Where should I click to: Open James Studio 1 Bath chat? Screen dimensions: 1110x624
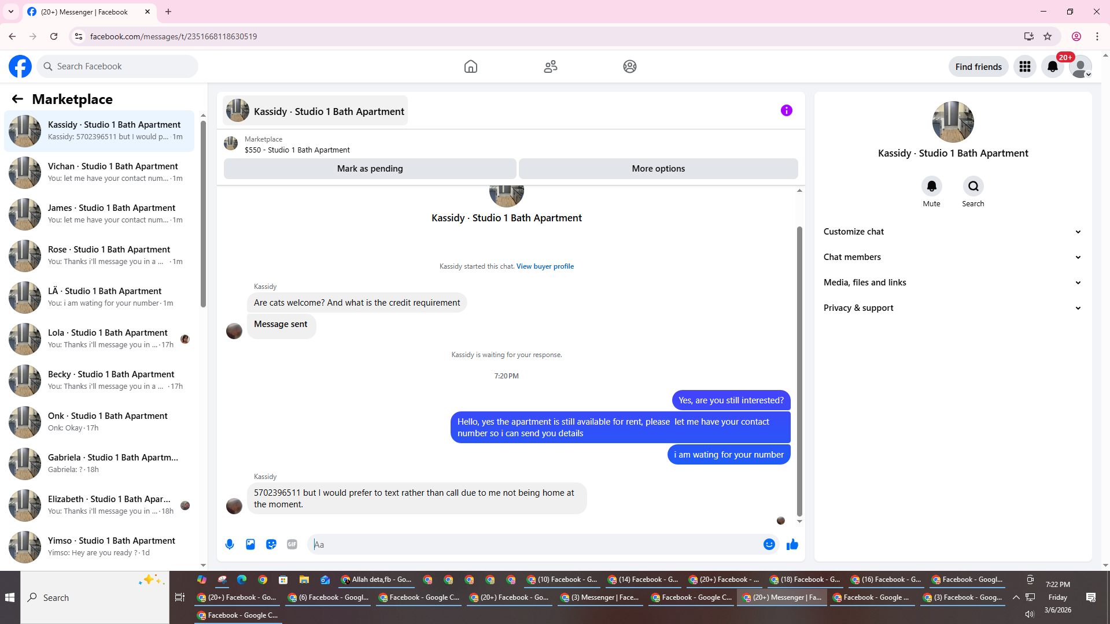click(99, 214)
